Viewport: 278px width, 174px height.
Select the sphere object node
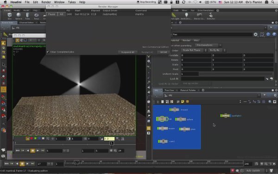180,119
